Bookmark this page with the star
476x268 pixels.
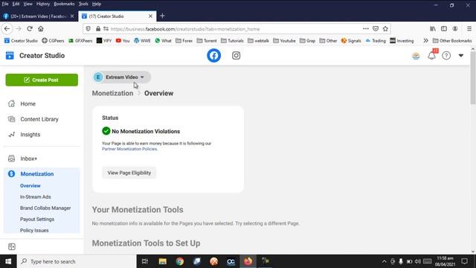click(x=385, y=28)
